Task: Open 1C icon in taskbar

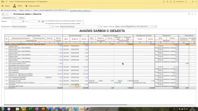Action: (x=24, y=109)
